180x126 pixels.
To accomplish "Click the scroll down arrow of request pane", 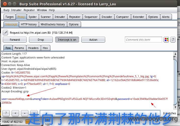I will pos(175,107).
